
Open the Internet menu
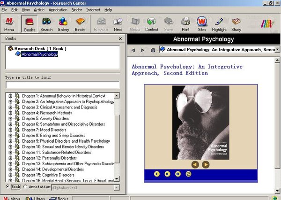(x=93, y=9)
